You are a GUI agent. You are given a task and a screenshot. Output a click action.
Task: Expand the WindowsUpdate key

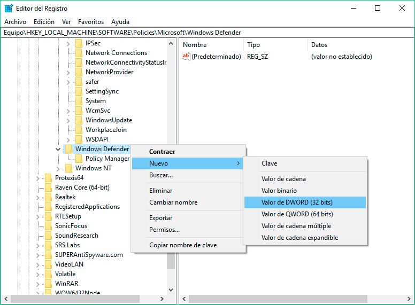click(x=68, y=121)
